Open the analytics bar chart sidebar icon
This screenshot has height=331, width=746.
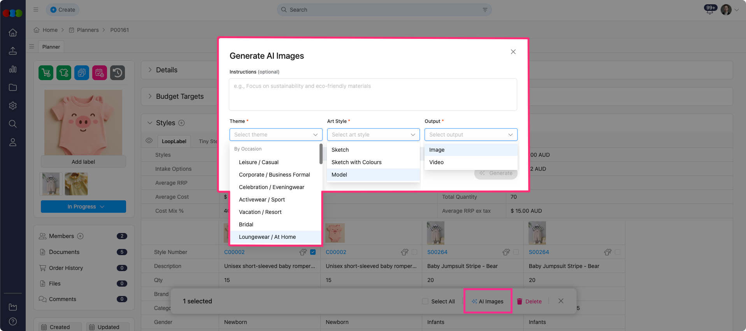13,69
